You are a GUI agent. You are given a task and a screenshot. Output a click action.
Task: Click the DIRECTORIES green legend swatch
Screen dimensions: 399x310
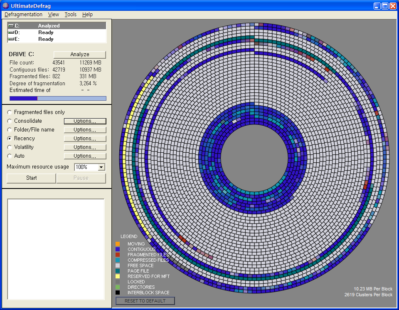click(x=118, y=288)
